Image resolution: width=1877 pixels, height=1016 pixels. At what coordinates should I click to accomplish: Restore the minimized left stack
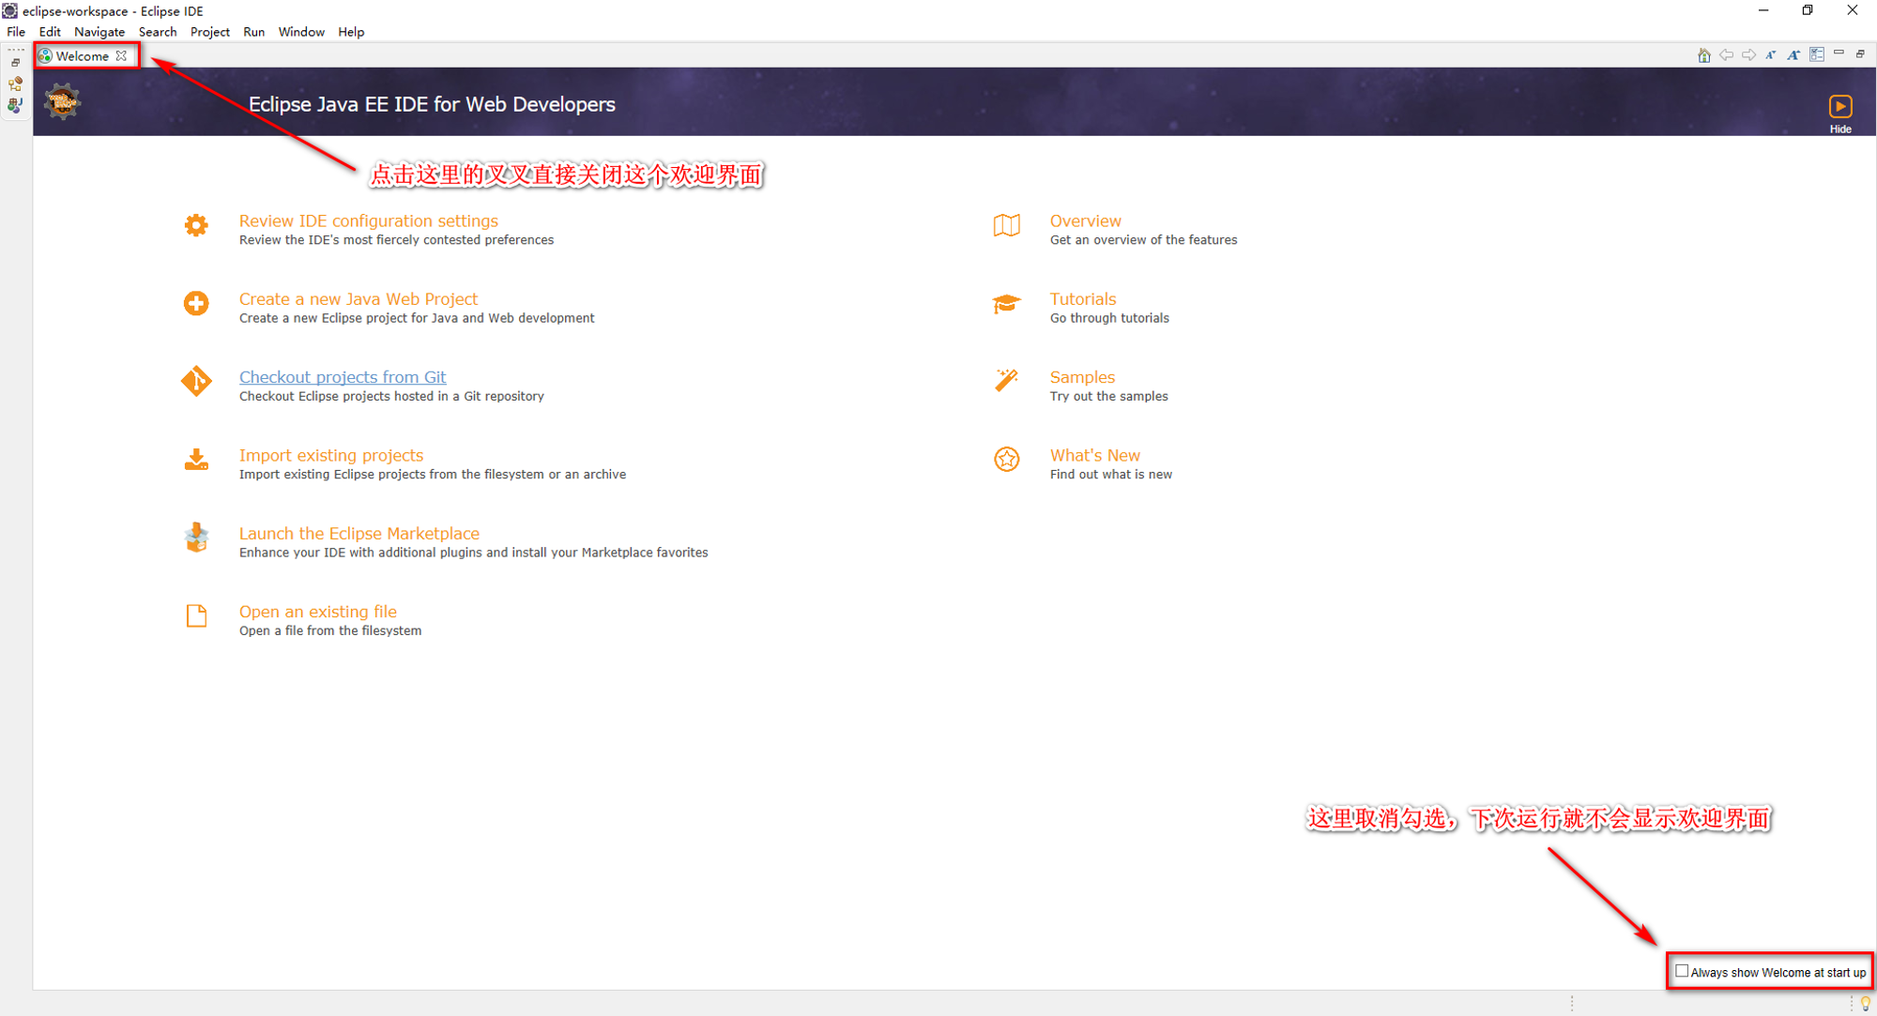tap(16, 63)
